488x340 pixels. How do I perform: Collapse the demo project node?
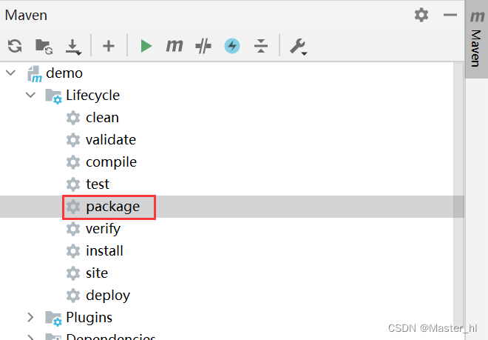pyautogui.click(x=11, y=73)
